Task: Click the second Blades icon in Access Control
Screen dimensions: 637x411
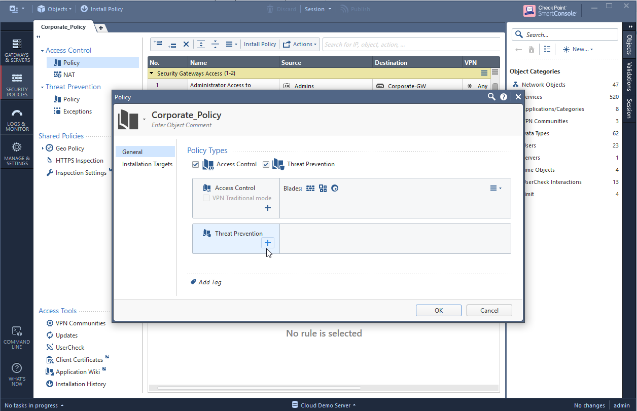Action: (x=323, y=189)
